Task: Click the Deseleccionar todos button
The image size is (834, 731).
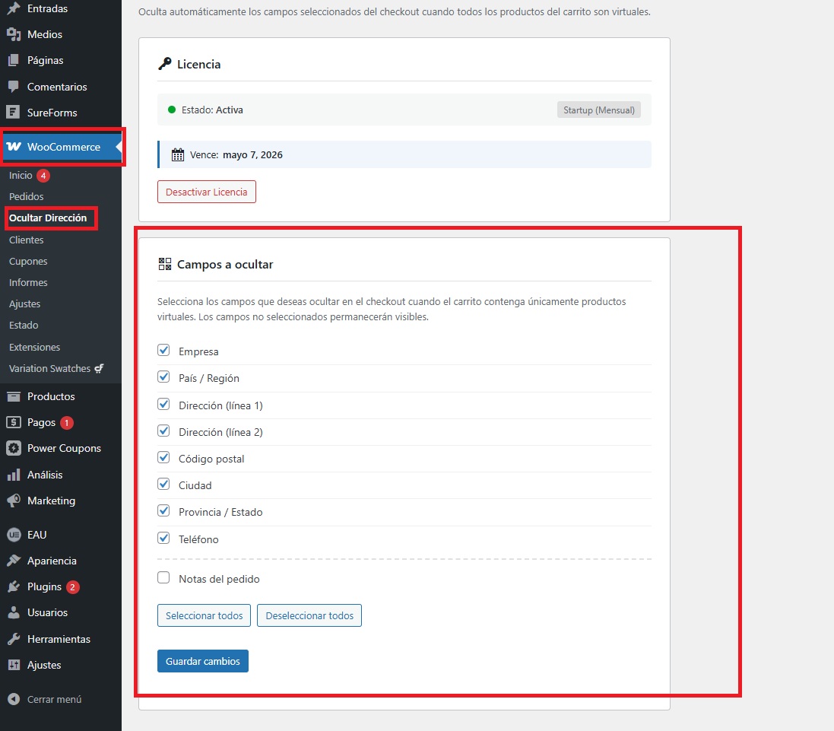Action: 309,615
